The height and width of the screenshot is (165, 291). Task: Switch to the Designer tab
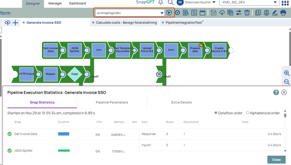33,3
